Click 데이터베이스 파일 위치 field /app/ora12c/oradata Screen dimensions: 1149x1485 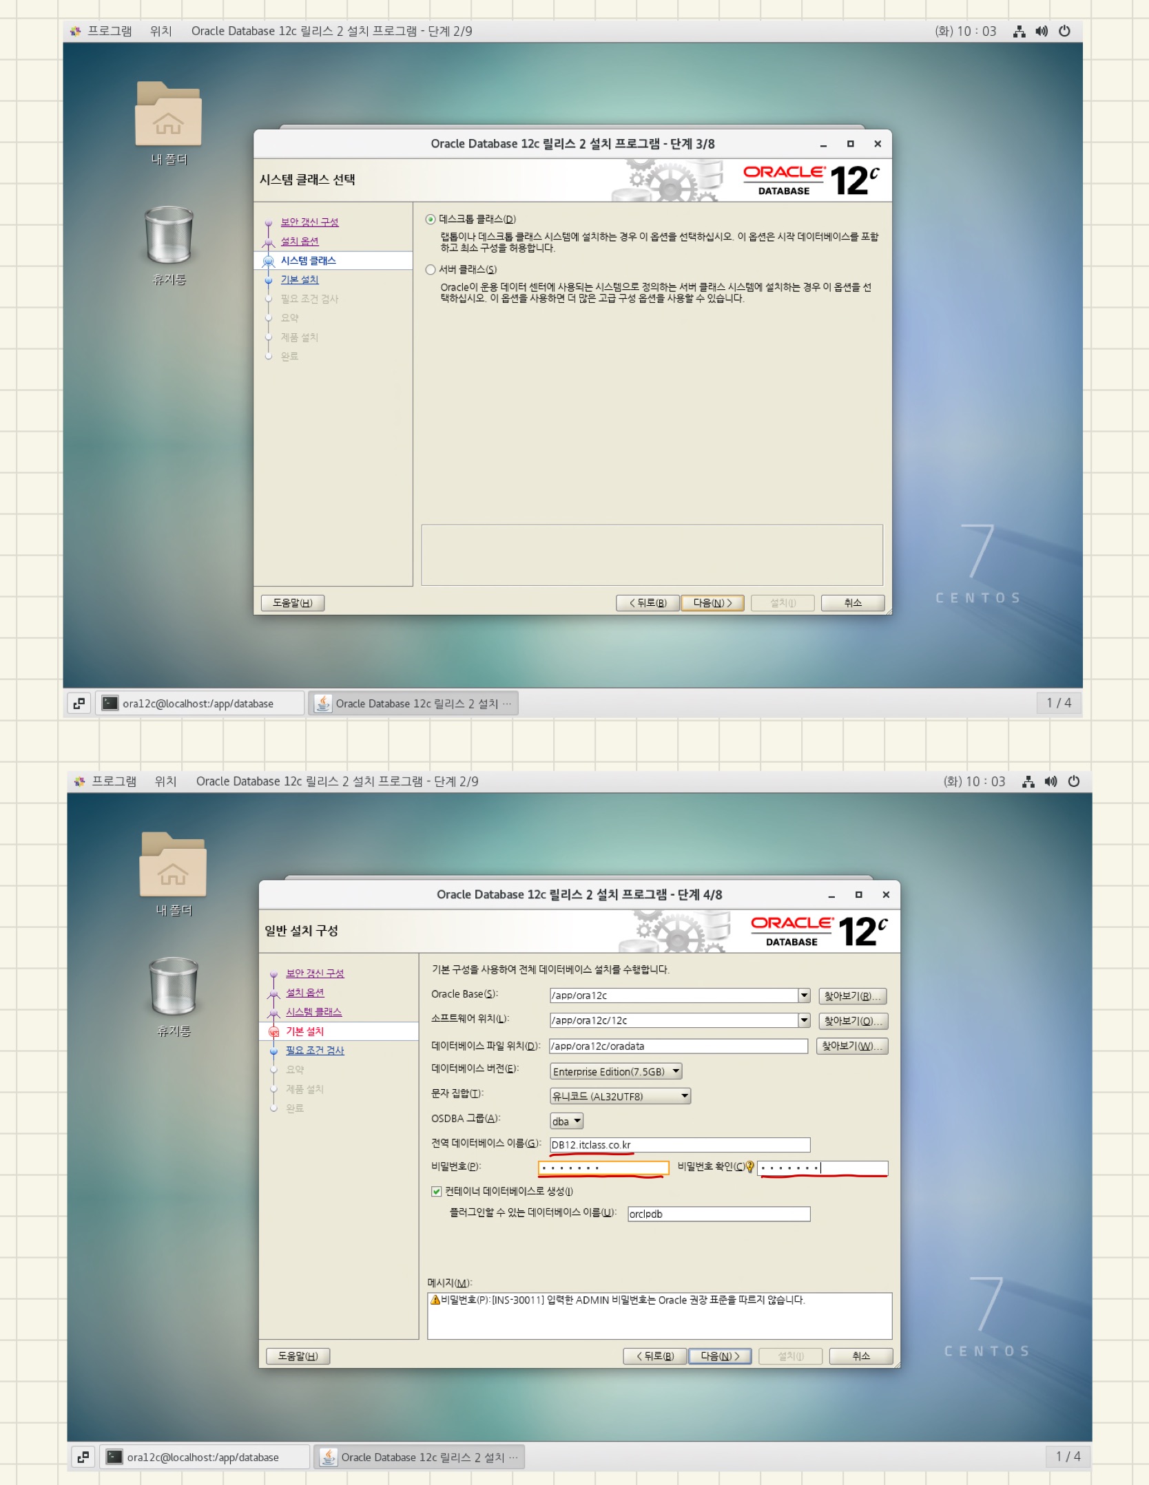[x=679, y=1046]
